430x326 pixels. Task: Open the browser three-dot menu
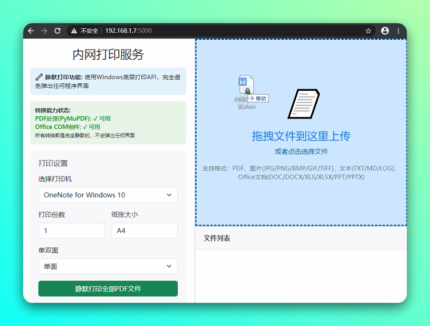399,31
